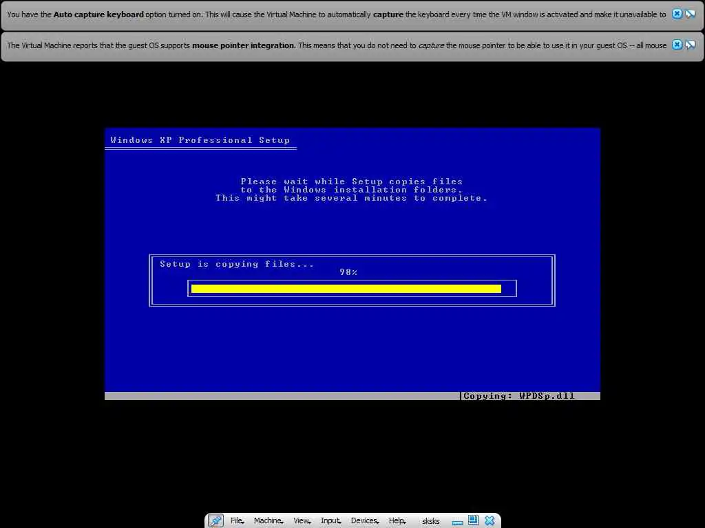Image resolution: width=705 pixels, height=528 pixels.
Task: Click the Windows XP Professional Setup title
Action: point(200,140)
